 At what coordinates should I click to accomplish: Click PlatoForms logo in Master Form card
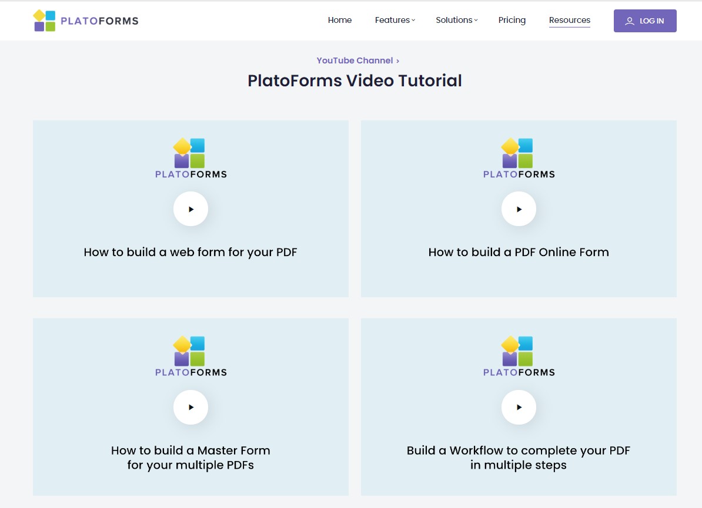tap(190, 356)
